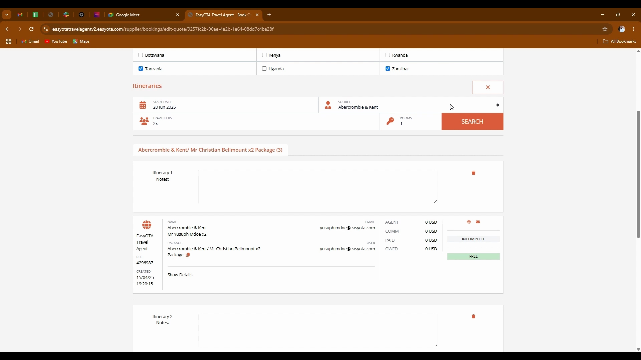
Task: Click the name Mr Yusuph Mdoe x2
Action: coord(187,234)
